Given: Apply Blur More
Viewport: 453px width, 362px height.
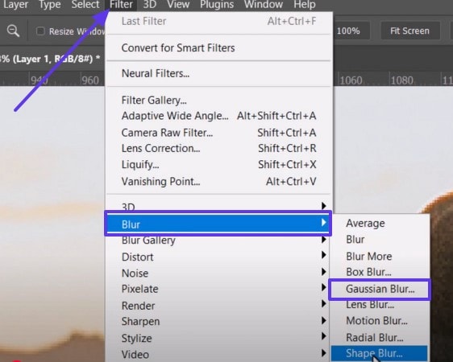Looking at the screenshot, I should pyautogui.click(x=379, y=257).
